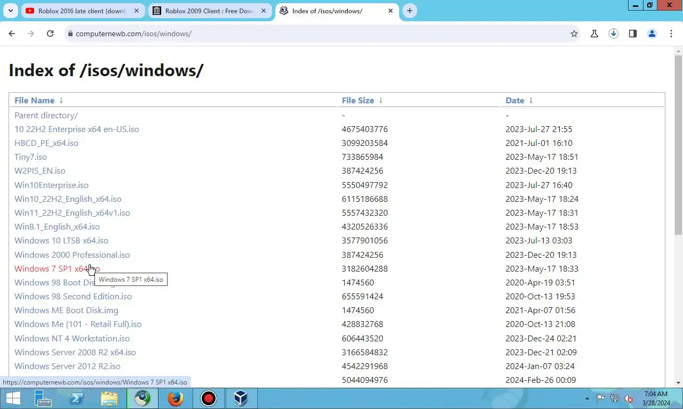683x409 pixels.
Task: Download Windows NT 4 Workstation.iso
Action: pos(72,338)
